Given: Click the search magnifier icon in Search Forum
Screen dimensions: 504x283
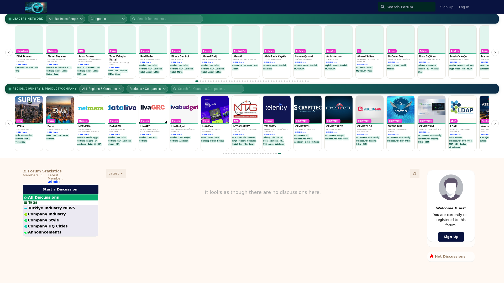Looking at the screenshot, I should 383,7.
